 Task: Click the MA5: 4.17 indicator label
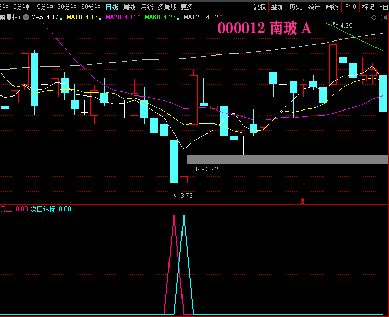45,17
